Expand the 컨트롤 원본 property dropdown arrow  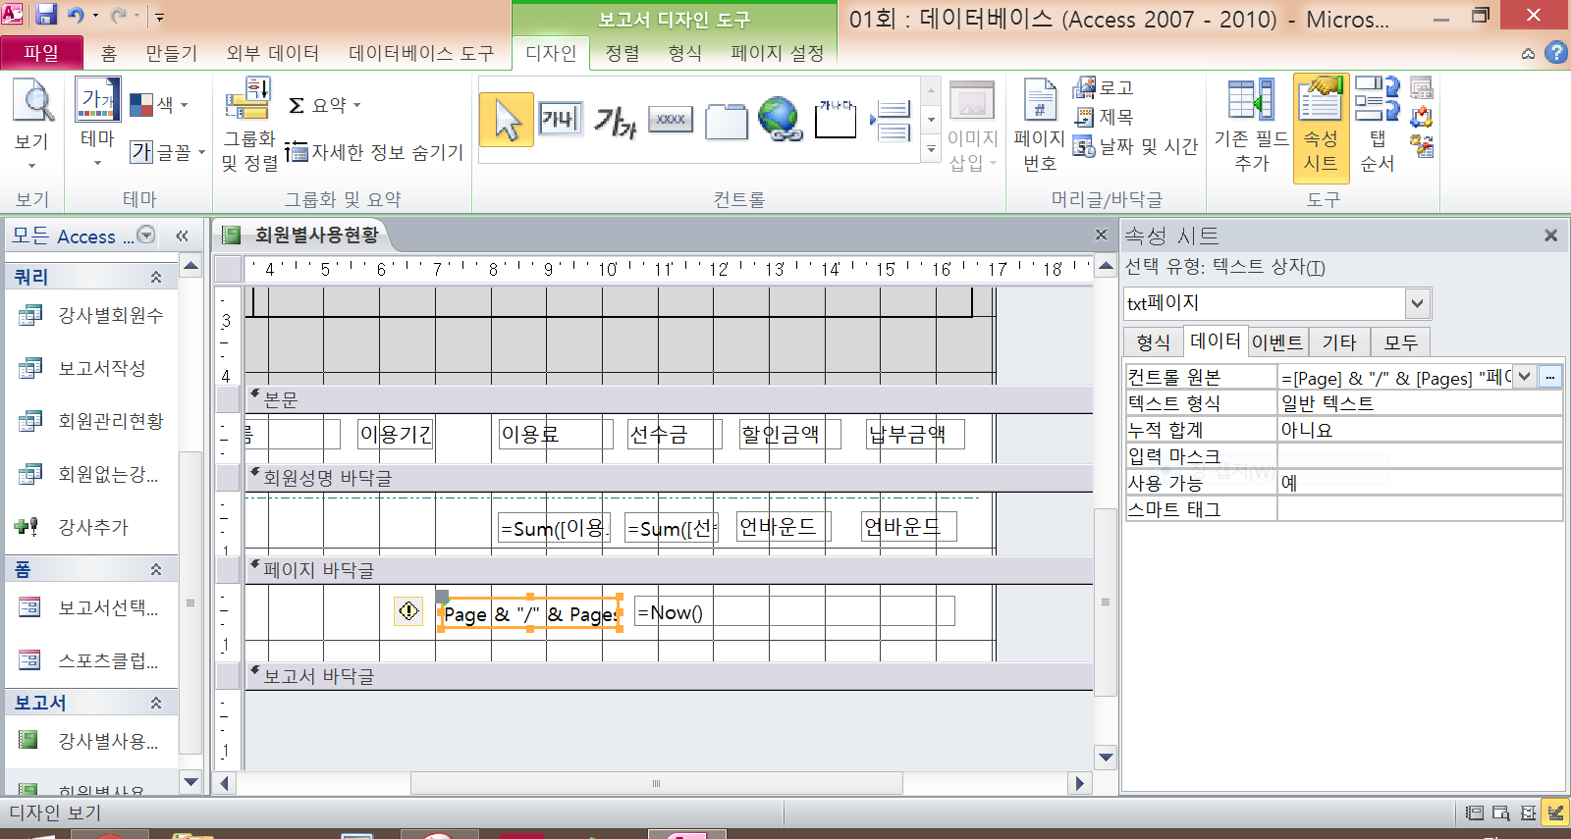(x=1524, y=377)
